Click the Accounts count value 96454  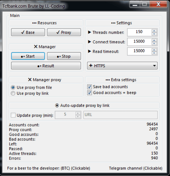(x=152, y=124)
